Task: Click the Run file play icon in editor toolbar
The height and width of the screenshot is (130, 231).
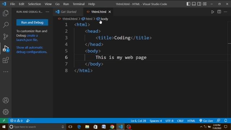Action: [x=213, y=12]
